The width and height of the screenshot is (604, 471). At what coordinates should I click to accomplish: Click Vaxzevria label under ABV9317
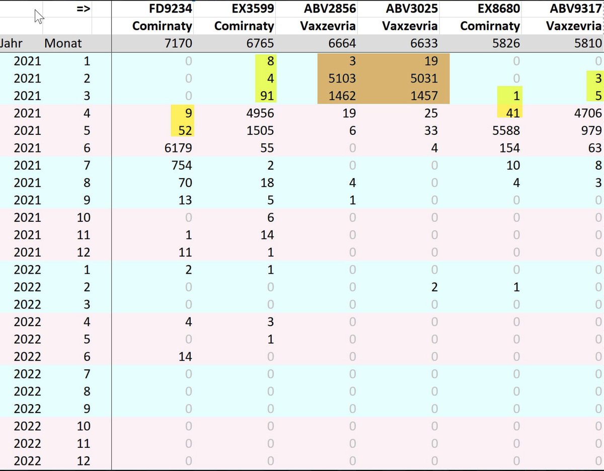(574, 26)
